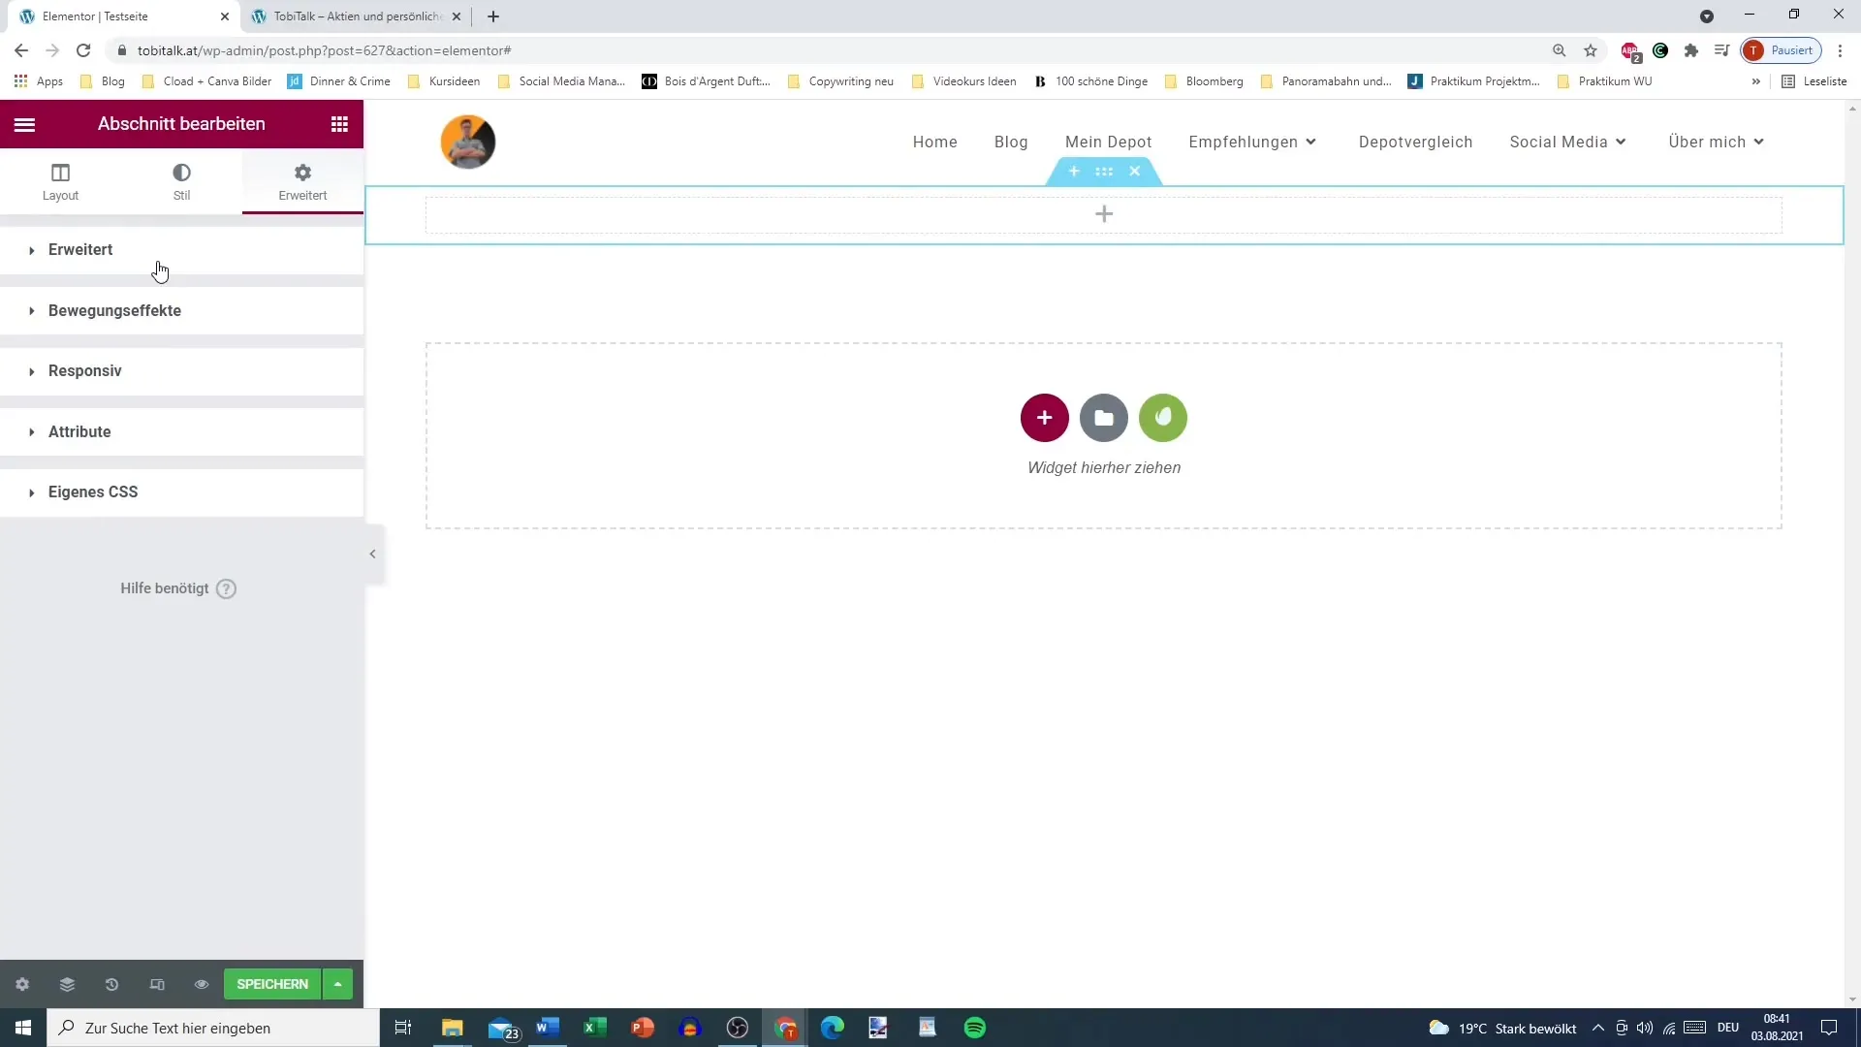
Task: Open the Chrome extensions puzzle icon
Action: click(x=1691, y=50)
